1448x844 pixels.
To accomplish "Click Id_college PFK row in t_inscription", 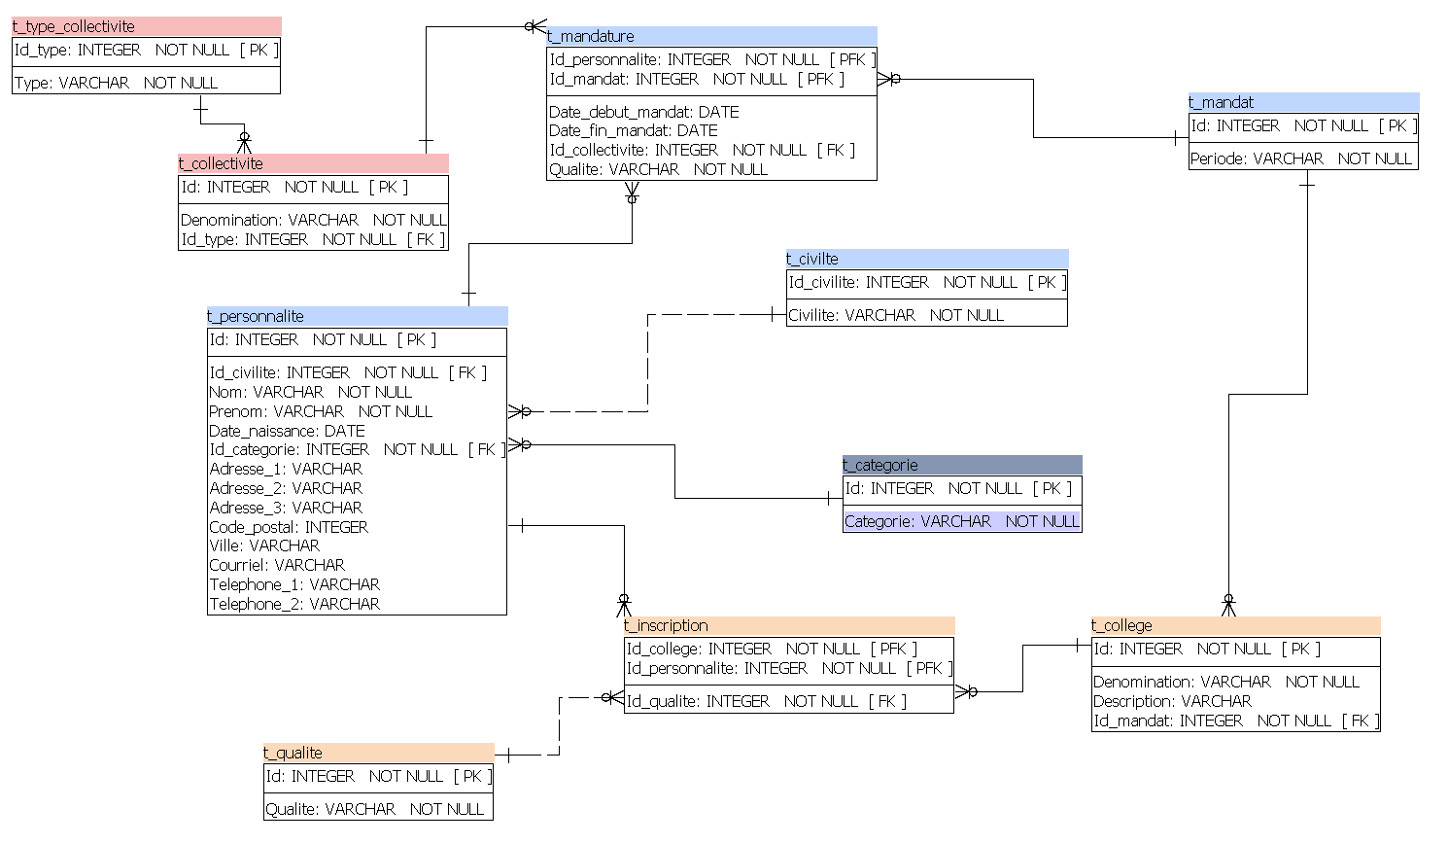I will [772, 649].
